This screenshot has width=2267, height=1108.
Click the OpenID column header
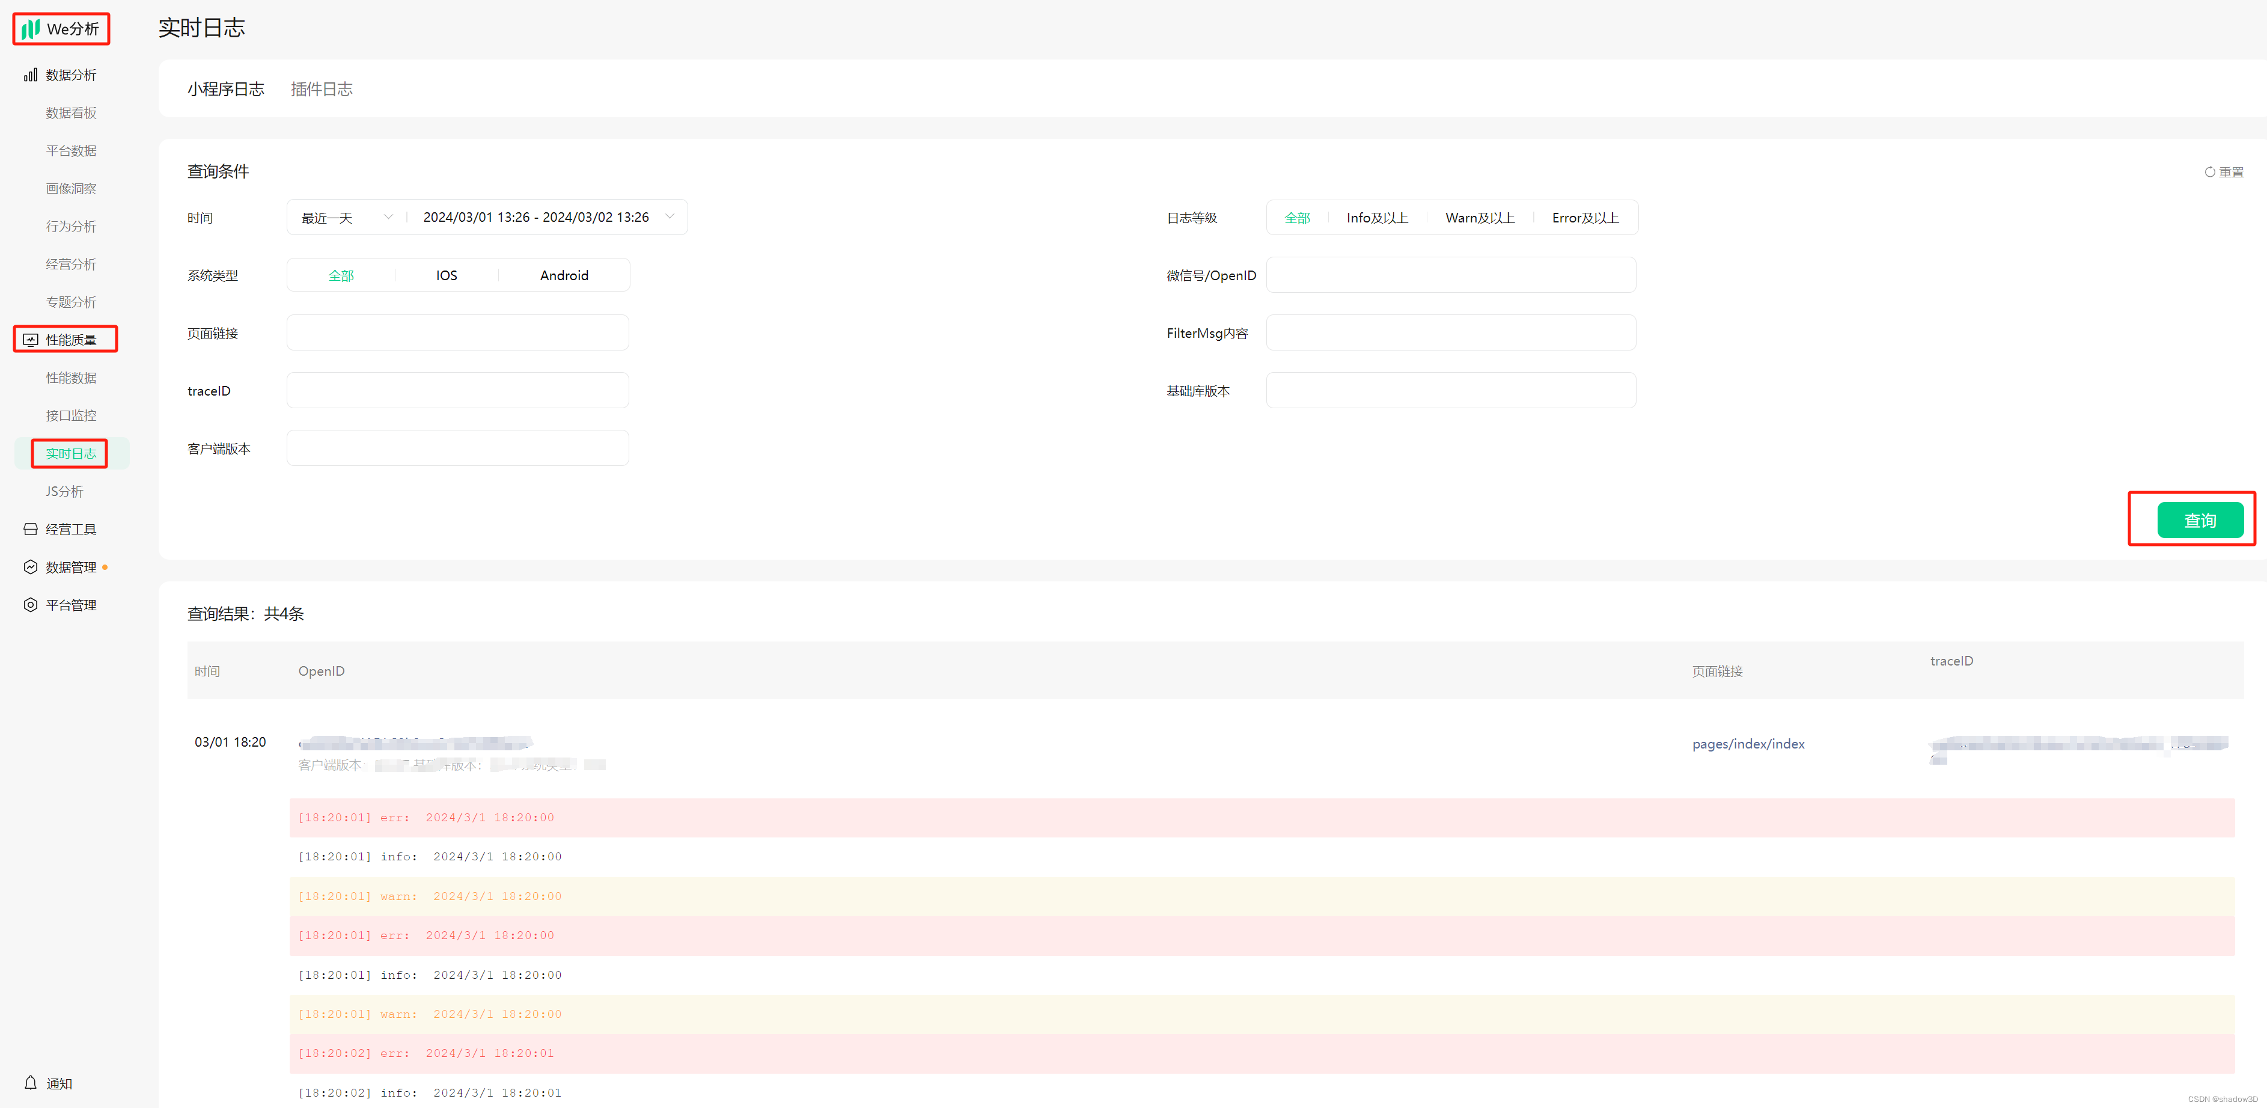[321, 670]
